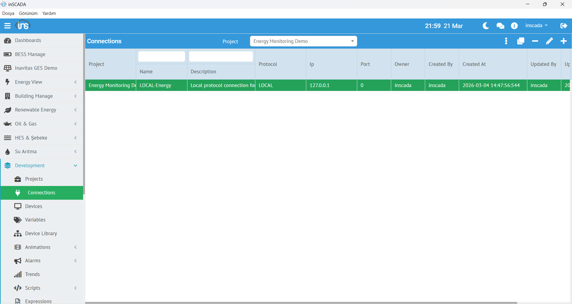Click the clone connection copy icon

[x=520, y=41]
